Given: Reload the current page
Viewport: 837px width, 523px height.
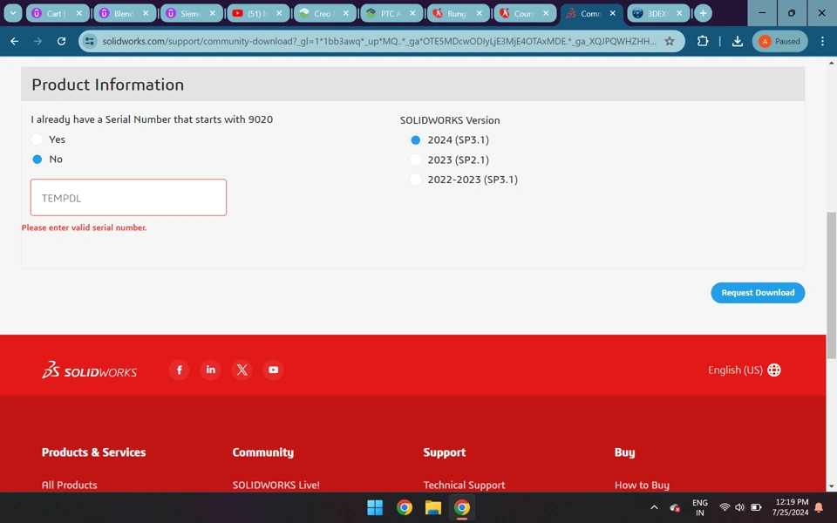Looking at the screenshot, I should point(61,41).
